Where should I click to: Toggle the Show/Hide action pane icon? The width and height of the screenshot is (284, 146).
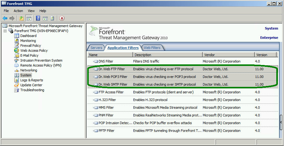pyautogui.click(x=45, y=18)
